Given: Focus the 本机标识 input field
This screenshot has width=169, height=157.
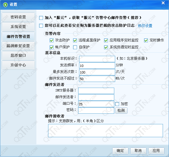Looking at the screenshot, I should click(x=97, y=59).
